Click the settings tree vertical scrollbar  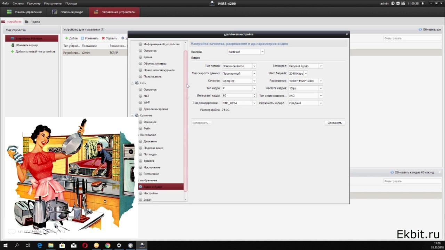tap(186, 121)
